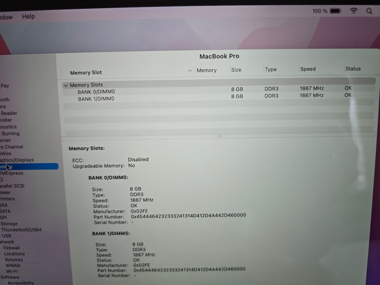Screen dimensions: 380x285
Task: Select Apple Pay in the sidebar
Action: 5,85
